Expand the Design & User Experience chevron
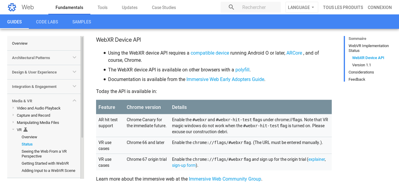The width and height of the screenshot is (399, 186). coord(74,72)
